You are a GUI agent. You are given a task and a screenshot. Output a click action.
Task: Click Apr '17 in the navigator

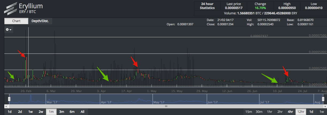[x=106, y=102]
